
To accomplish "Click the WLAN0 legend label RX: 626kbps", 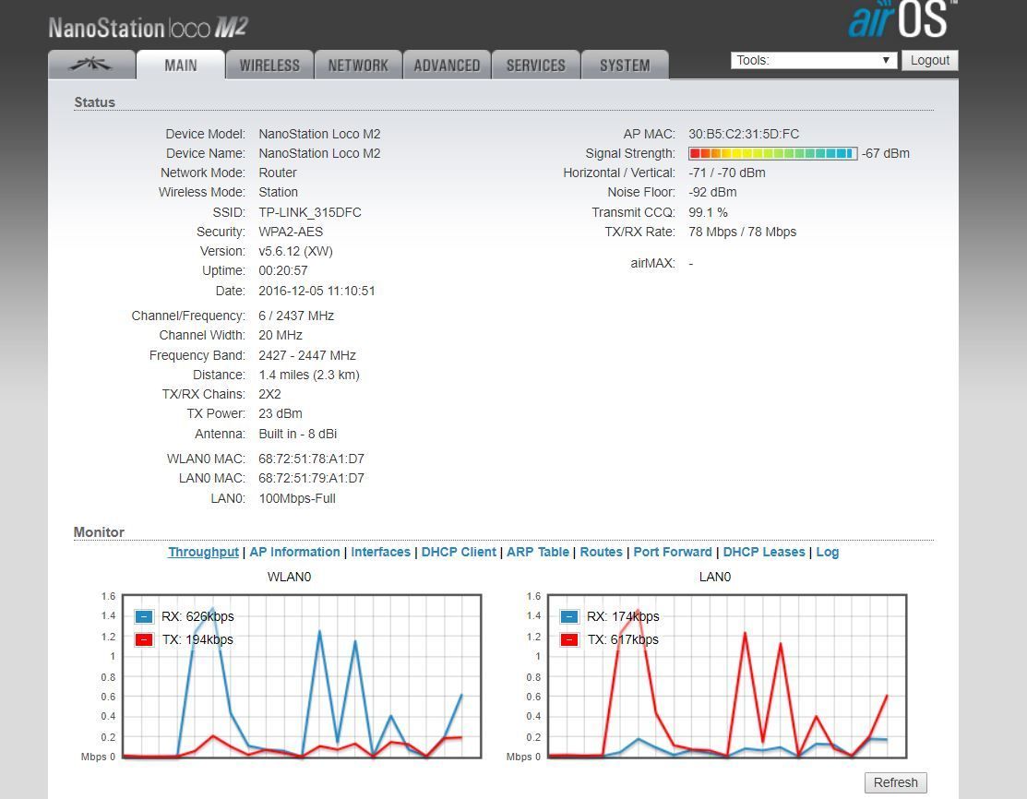I will (x=197, y=616).
